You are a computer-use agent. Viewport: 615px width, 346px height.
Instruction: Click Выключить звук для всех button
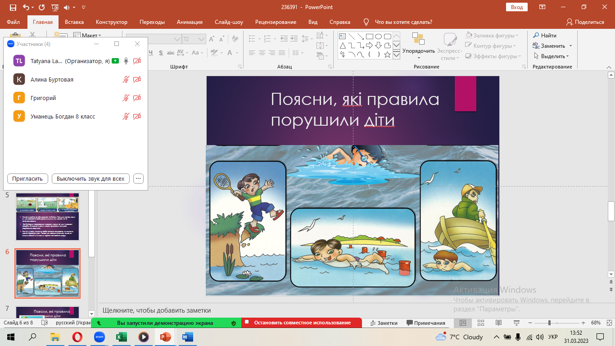[90, 178]
